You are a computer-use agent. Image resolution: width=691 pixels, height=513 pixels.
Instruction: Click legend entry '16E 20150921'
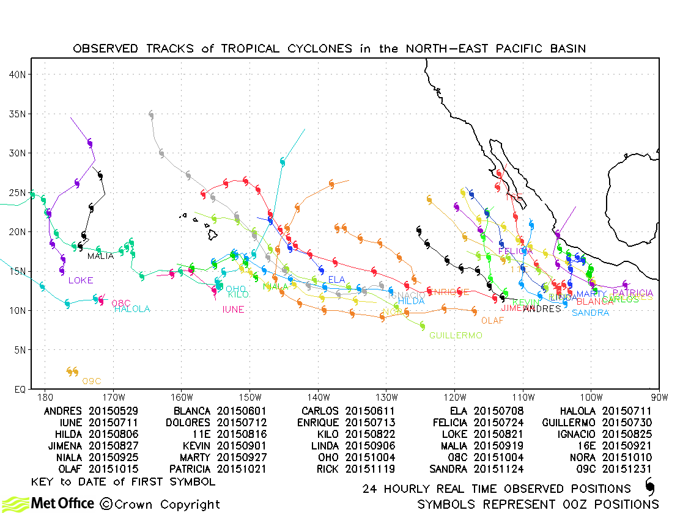click(x=615, y=446)
